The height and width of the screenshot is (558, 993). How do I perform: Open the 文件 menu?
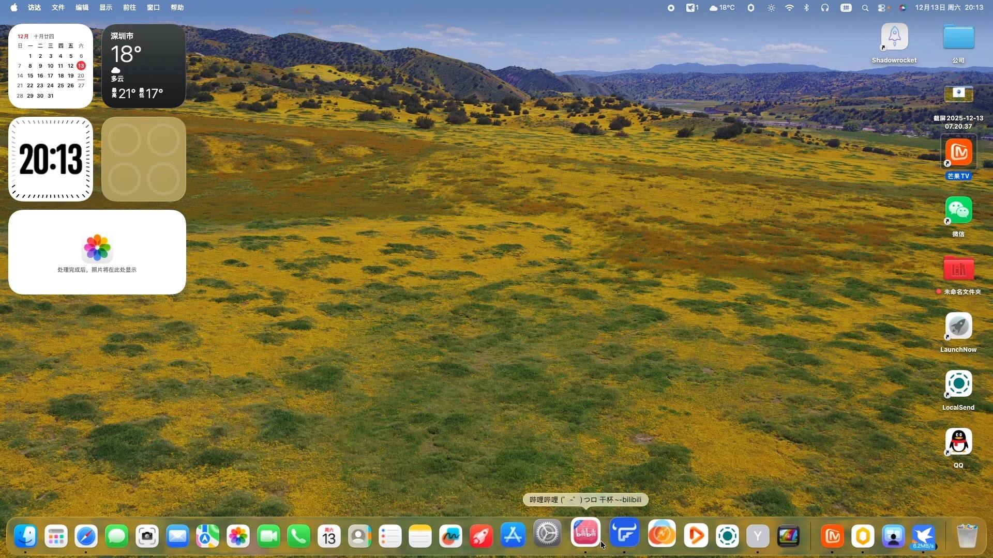click(x=58, y=7)
